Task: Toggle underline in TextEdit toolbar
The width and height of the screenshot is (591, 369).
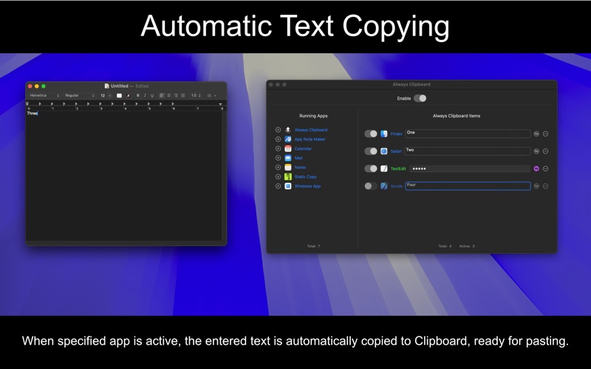Action: coord(152,96)
